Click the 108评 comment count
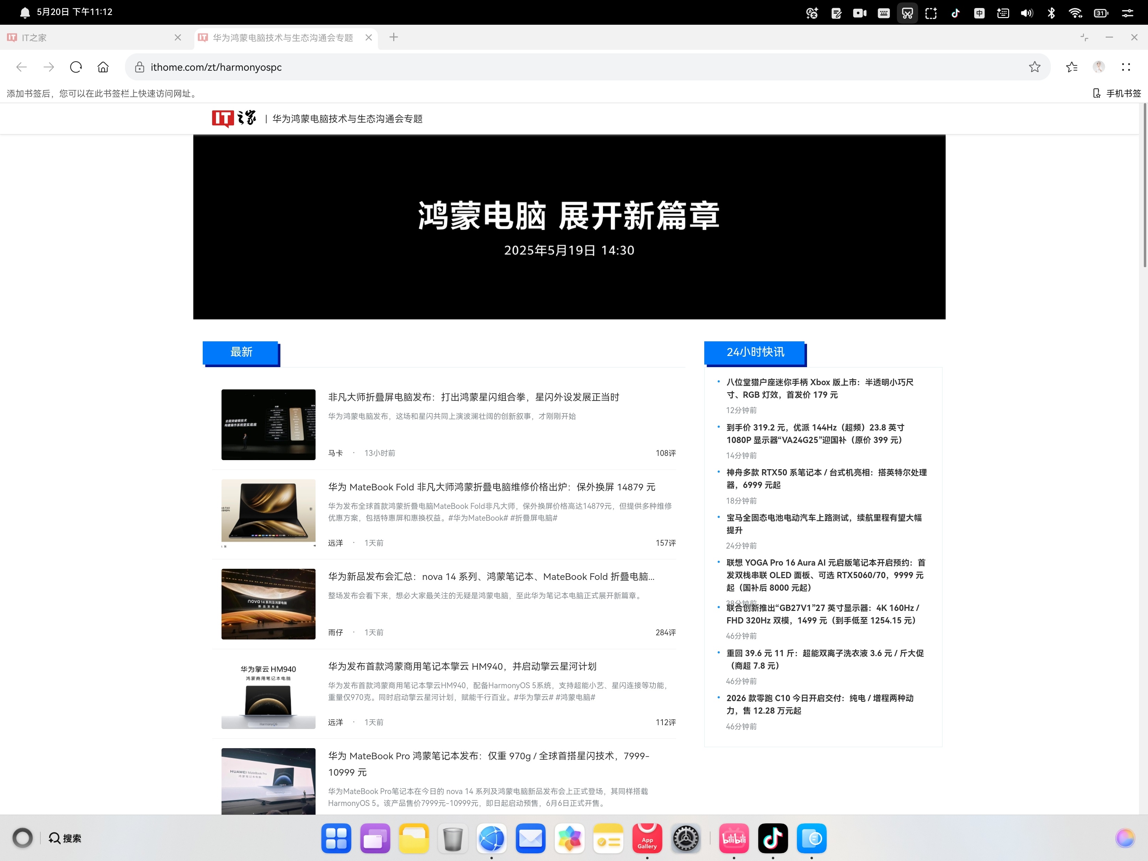Screen dimensions: 1148x861 point(665,453)
